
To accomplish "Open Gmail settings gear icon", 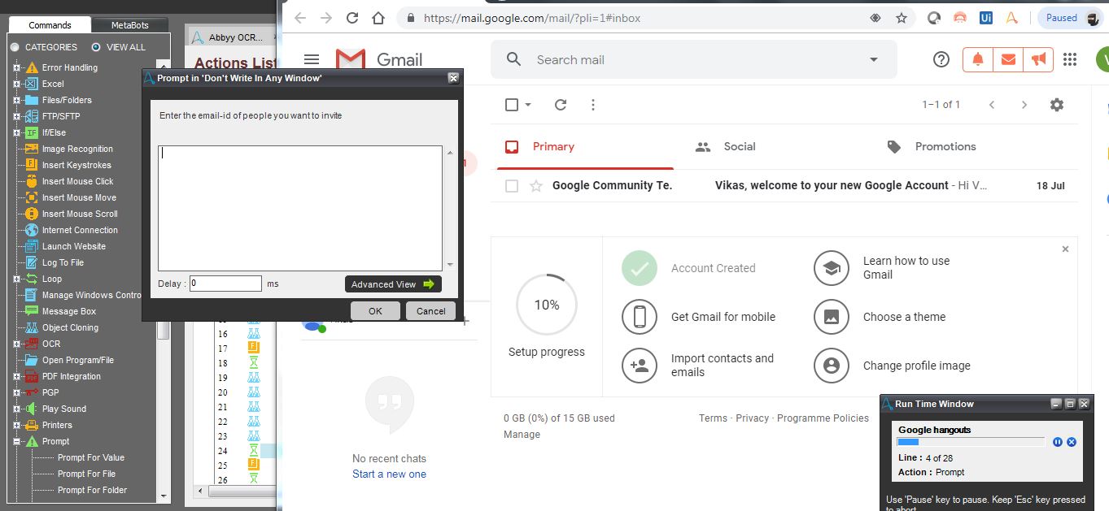I will coord(1057,105).
